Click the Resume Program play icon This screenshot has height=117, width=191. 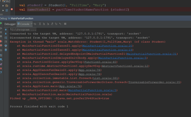click(x=1, y=28)
